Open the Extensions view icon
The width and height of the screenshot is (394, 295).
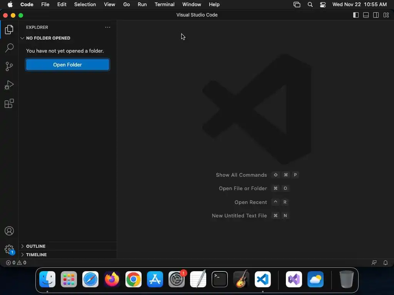pyautogui.click(x=9, y=103)
